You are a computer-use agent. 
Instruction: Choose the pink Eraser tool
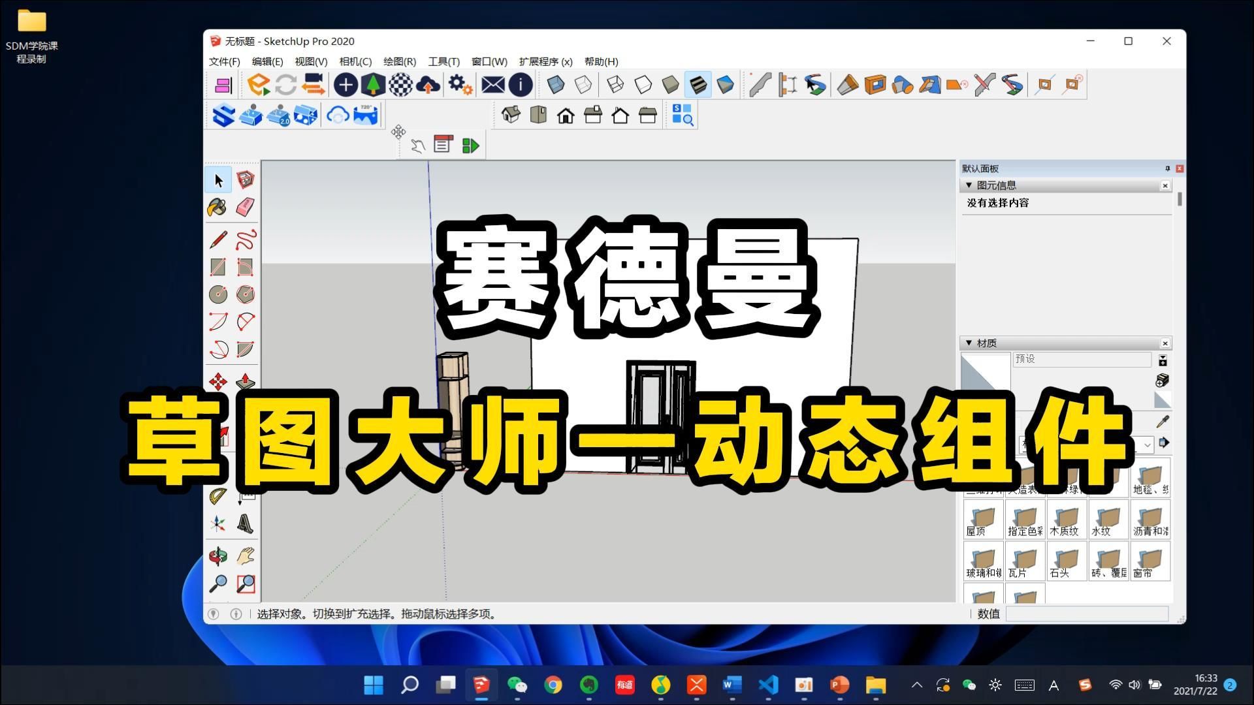245,208
